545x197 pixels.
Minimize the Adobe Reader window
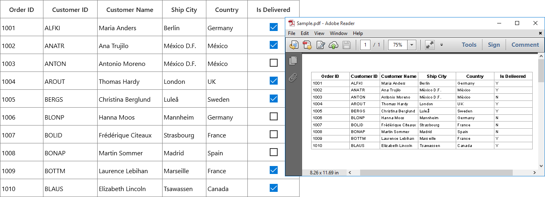(499, 23)
